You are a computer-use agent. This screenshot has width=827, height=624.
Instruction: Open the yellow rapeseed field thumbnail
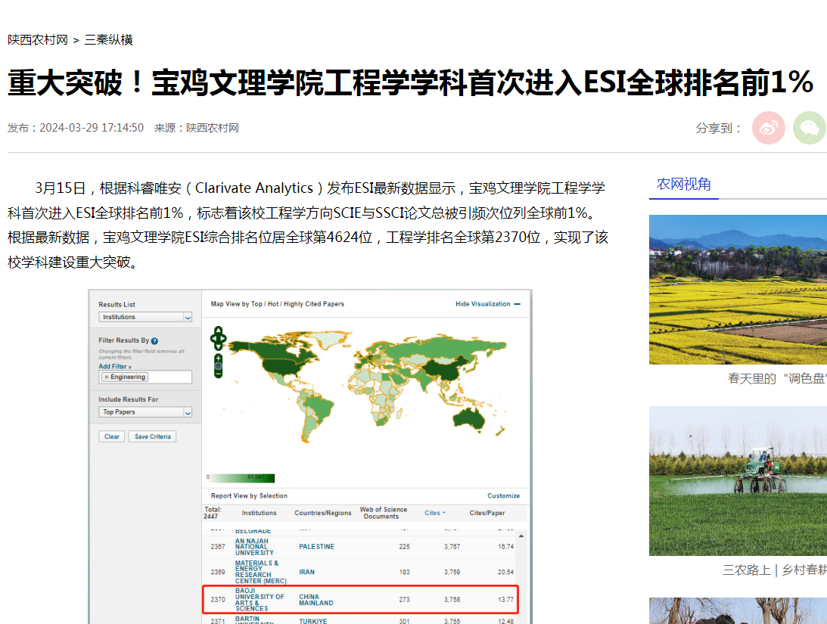pos(738,289)
